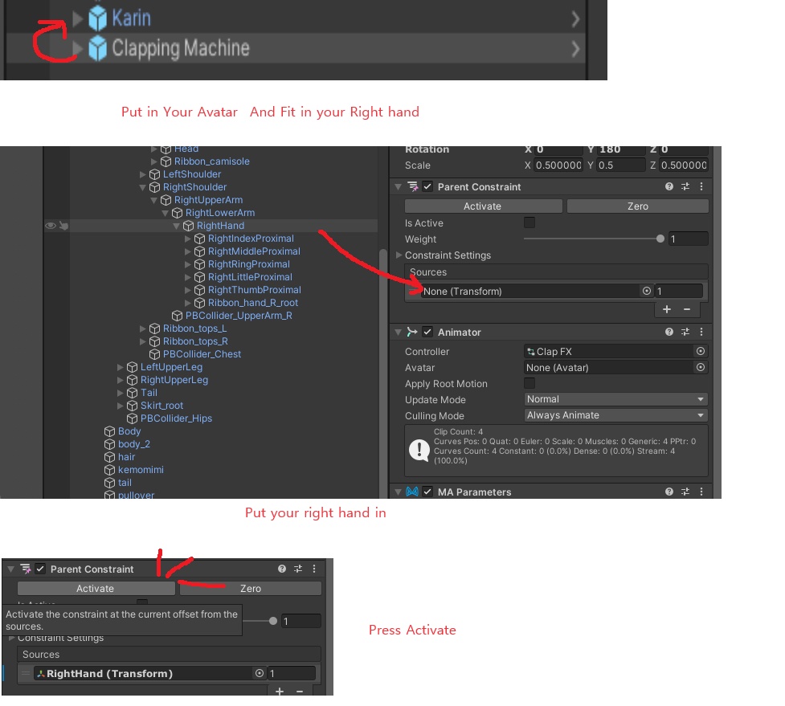Open Parent Constraint preset settings icon
The height and width of the screenshot is (706, 785).
[685, 186]
